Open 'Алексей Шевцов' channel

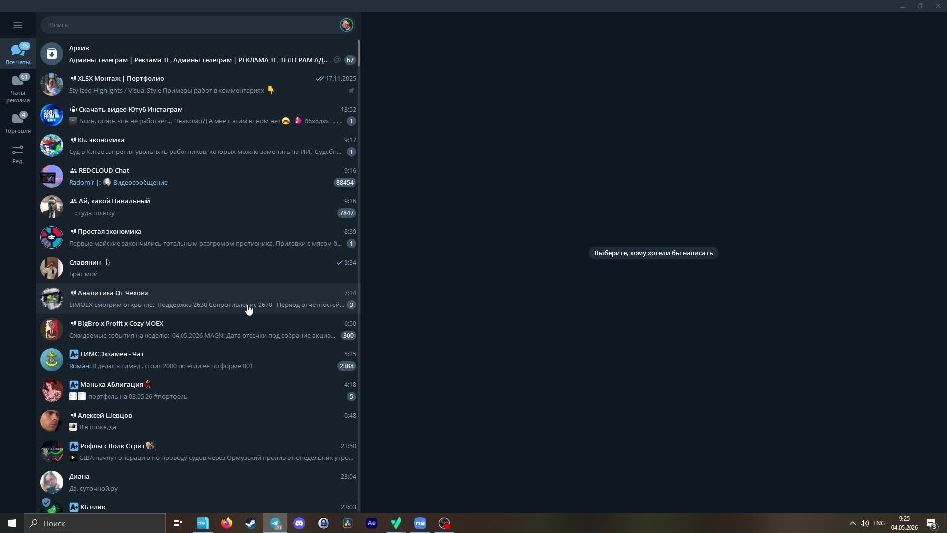click(x=198, y=421)
